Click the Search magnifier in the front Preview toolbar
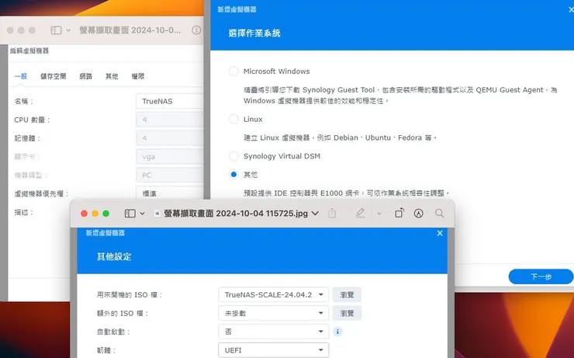 tap(439, 214)
